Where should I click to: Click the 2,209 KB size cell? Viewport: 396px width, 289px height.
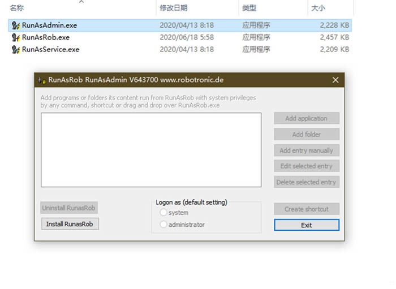334,49
